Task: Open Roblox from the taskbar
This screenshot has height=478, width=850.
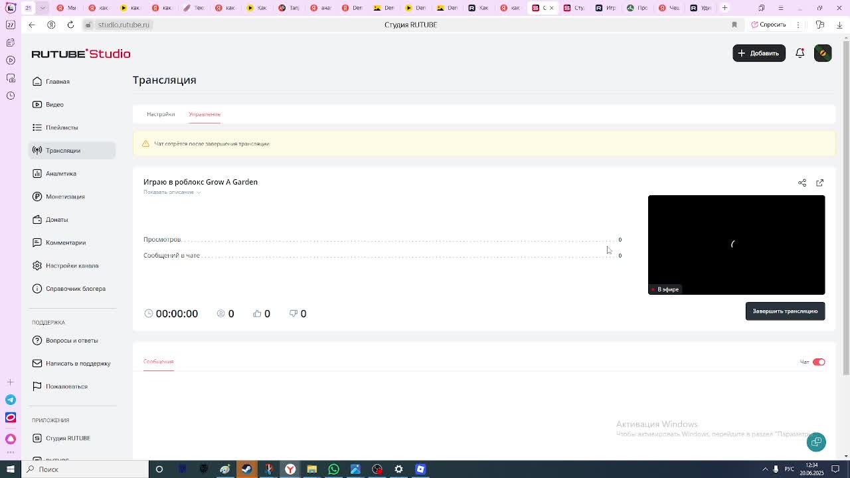Action: click(420, 469)
